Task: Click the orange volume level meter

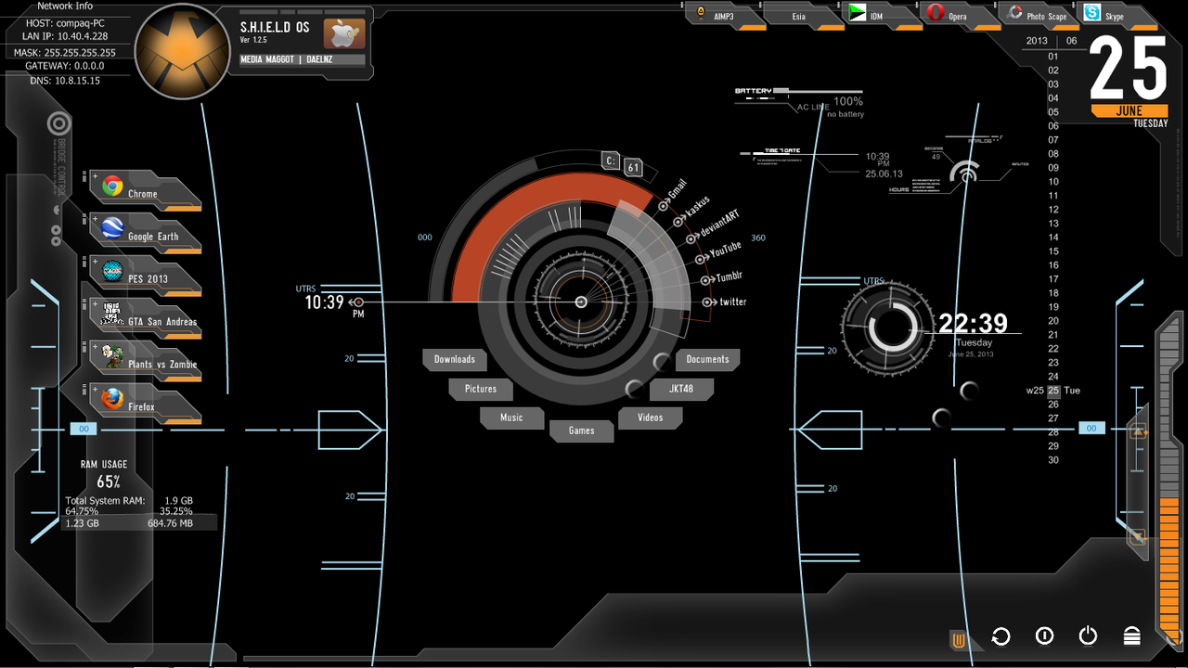Action: coord(1169,473)
